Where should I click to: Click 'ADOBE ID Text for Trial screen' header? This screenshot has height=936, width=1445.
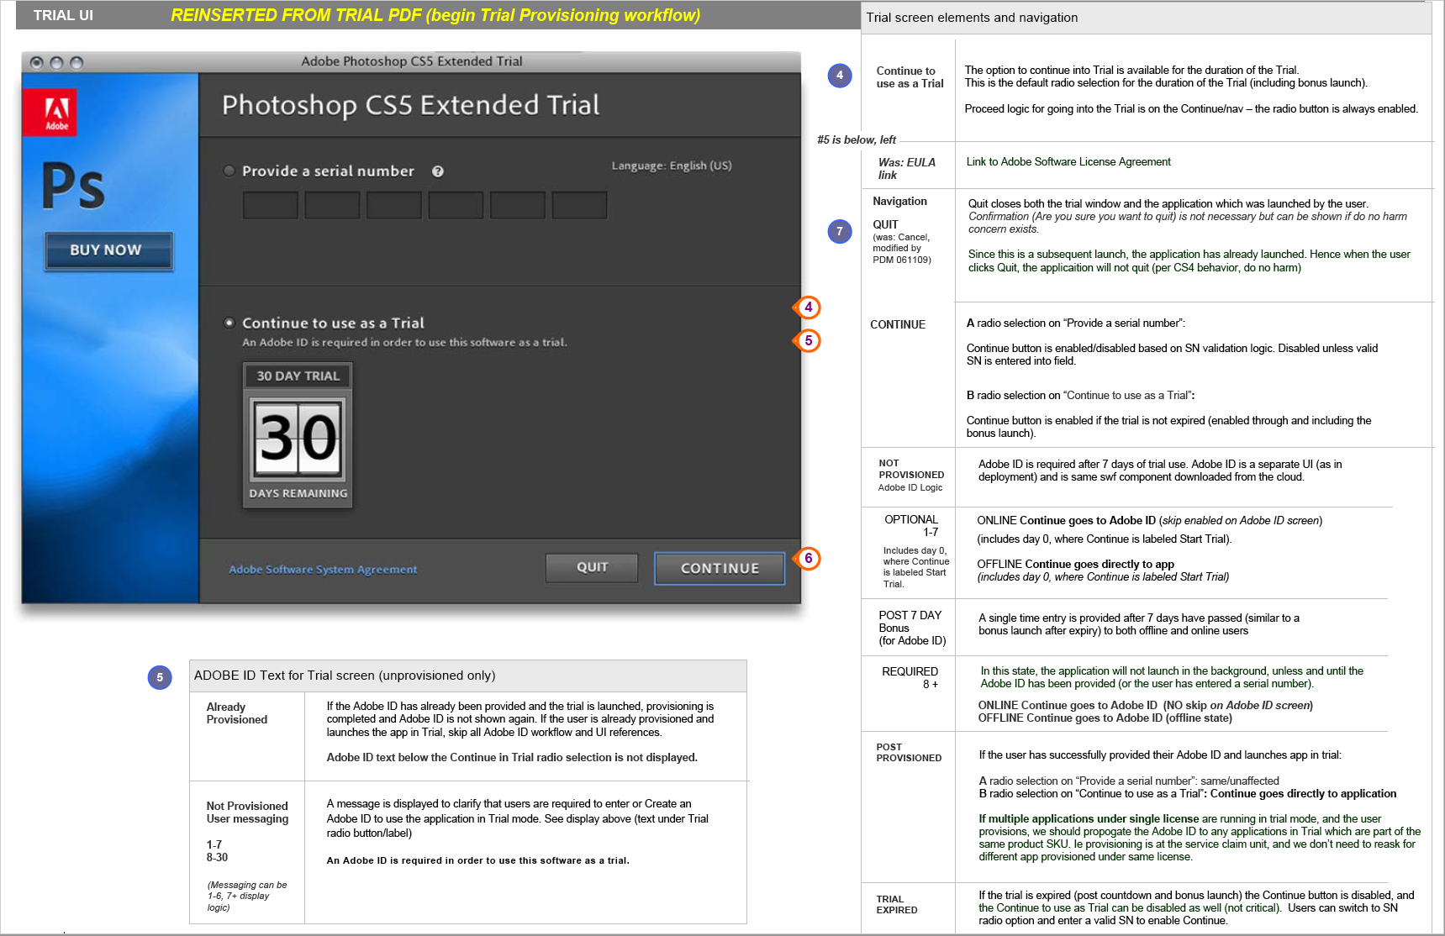345,676
